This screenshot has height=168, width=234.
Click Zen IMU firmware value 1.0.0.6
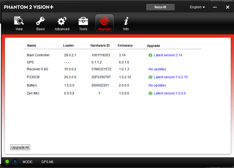coord(124,93)
